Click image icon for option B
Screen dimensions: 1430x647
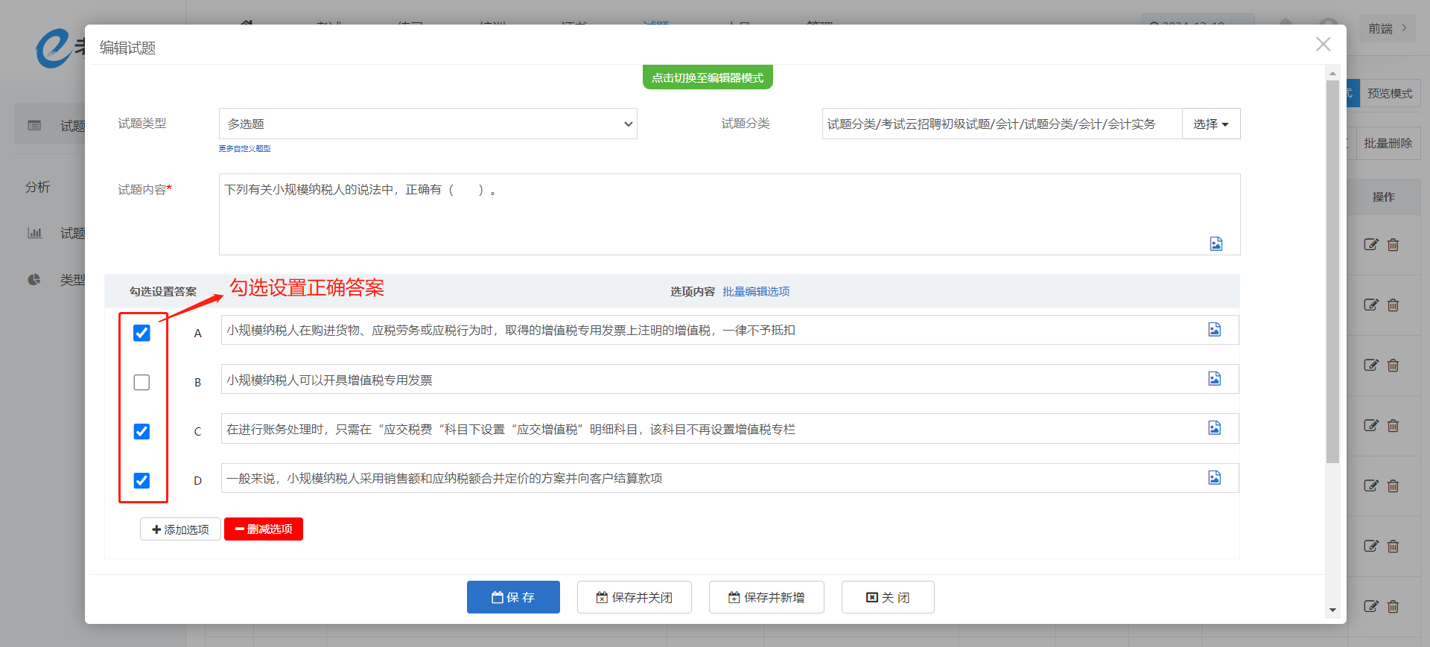pyautogui.click(x=1214, y=379)
